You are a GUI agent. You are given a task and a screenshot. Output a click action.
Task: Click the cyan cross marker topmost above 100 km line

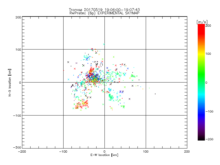104,44
